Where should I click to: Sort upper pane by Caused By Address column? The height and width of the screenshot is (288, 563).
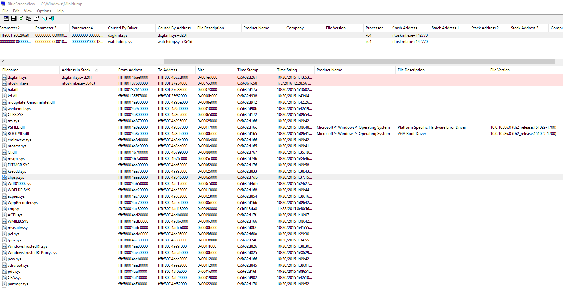pos(175,28)
